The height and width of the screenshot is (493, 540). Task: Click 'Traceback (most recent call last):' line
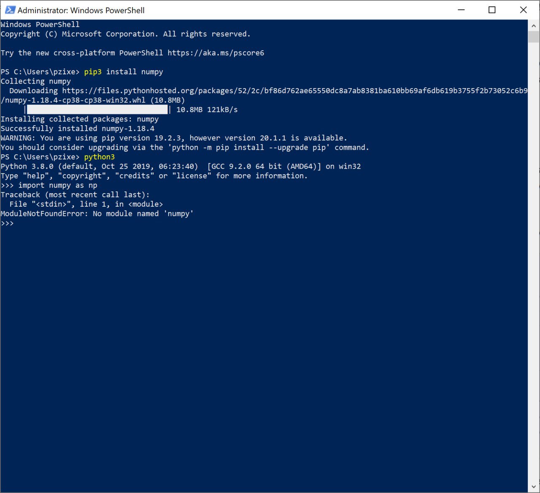tap(75, 195)
